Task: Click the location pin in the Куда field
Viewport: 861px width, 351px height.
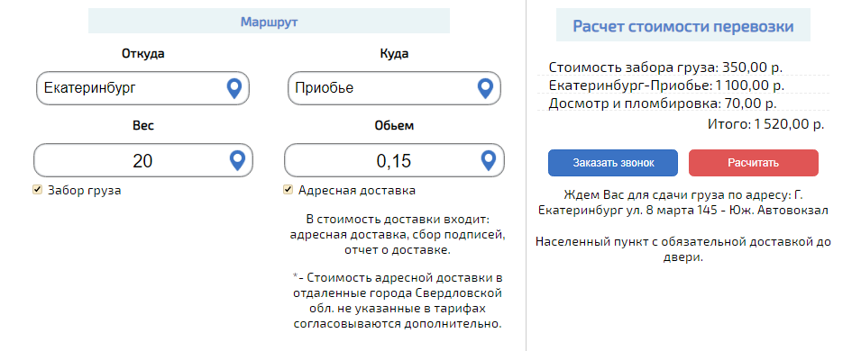Action: (x=485, y=88)
